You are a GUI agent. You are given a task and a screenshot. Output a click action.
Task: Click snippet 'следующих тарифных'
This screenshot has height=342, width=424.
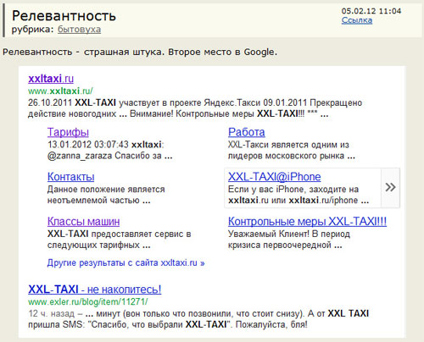point(93,245)
